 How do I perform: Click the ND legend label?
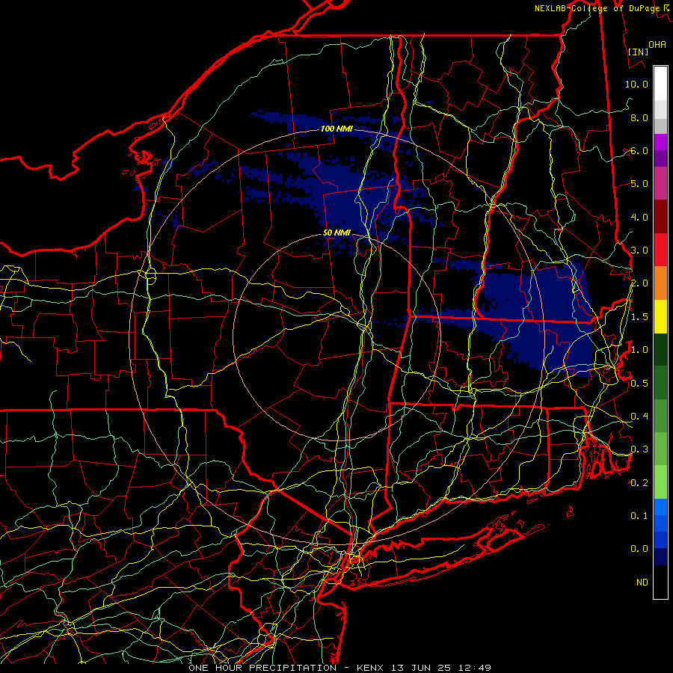click(x=642, y=583)
